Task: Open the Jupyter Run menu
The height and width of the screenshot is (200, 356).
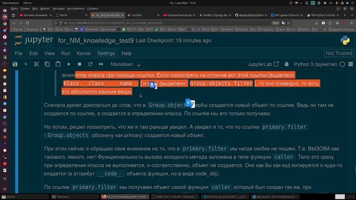Action: (66, 53)
